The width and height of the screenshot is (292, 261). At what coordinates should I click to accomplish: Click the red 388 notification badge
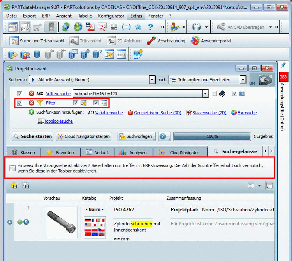283,77
